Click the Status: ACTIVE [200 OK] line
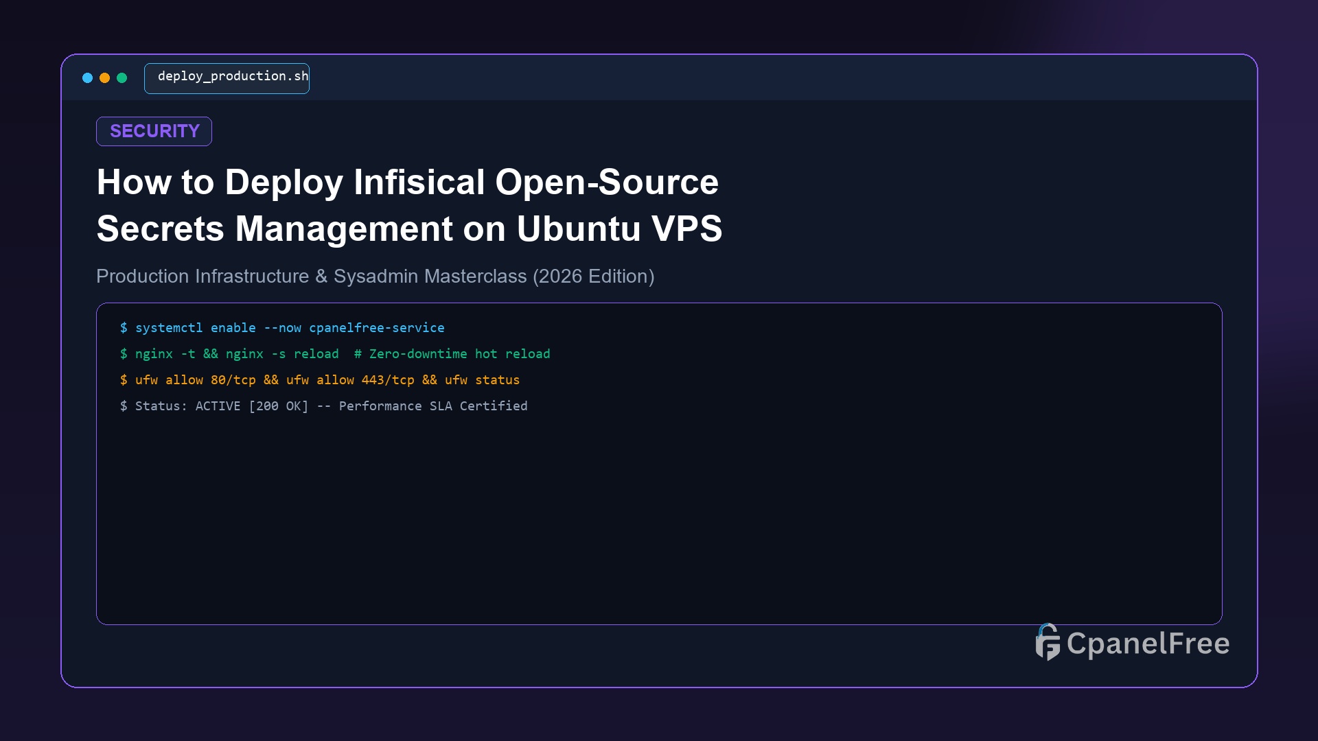The image size is (1318, 741). tap(323, 406)
